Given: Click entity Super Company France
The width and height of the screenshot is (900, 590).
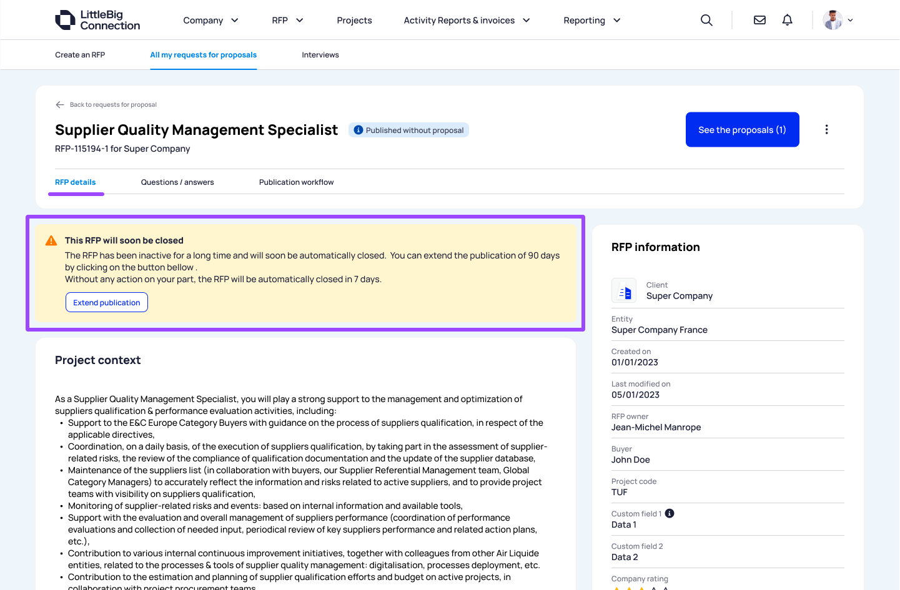Looking at the screenshot, I should coord(660,330).
